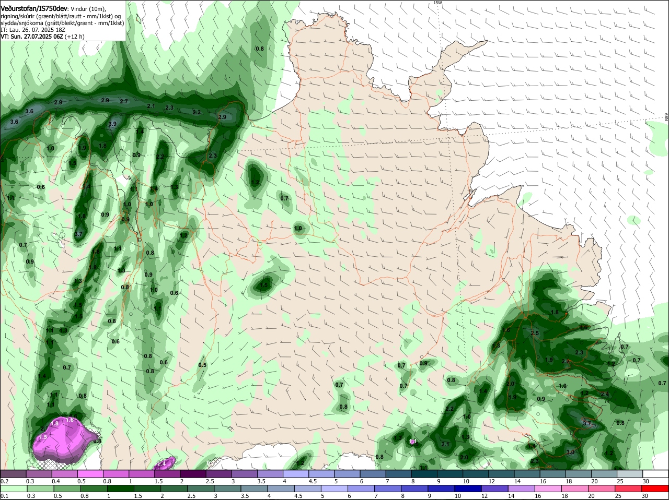This screenshot has height=500, width=669.
Task: Click the '0.2' label of the upper legend
Action: coord(4,481)
